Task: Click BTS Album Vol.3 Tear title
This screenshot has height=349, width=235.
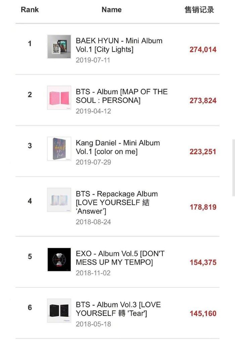Action: (118, 309)
